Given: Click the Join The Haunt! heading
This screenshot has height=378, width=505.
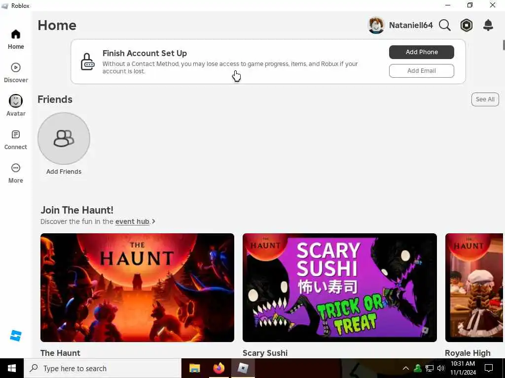Looking at the screenshot, I should point(77,210).
